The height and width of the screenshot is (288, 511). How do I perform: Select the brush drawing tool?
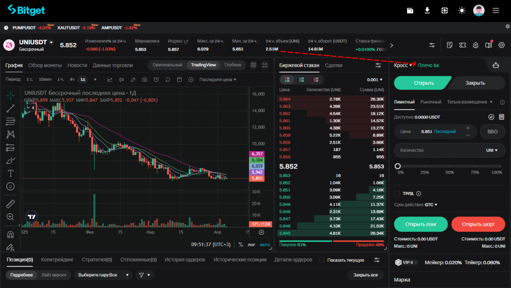tap(10, 160)
